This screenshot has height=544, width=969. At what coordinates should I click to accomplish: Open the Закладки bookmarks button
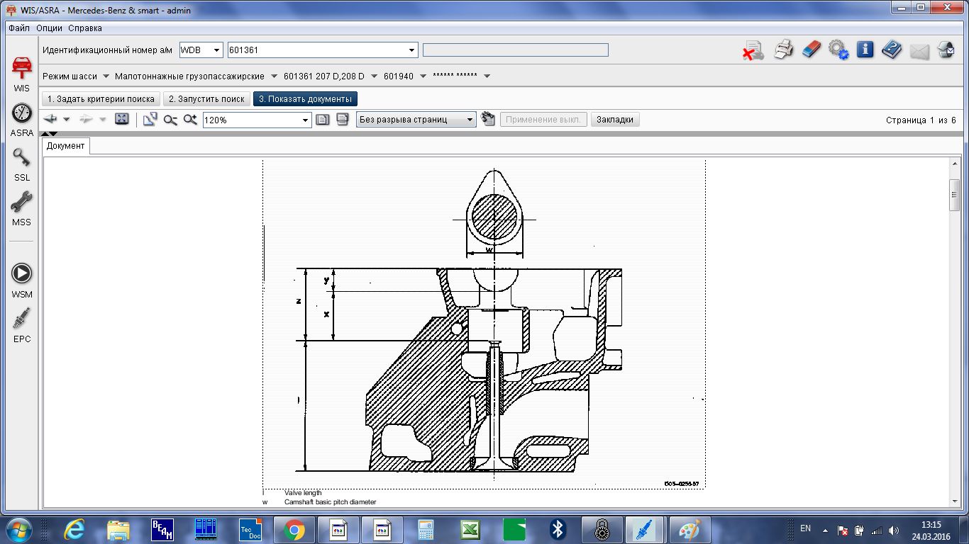pyautogui.click(x=615, y=120)
